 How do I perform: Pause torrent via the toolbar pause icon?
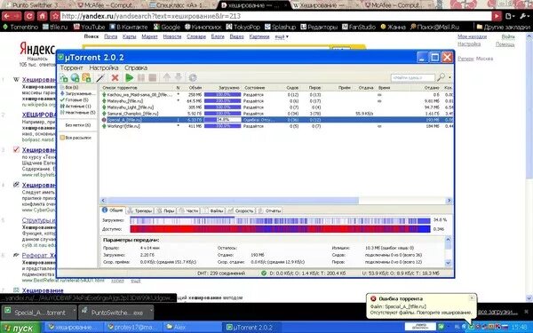coord(141,78)
